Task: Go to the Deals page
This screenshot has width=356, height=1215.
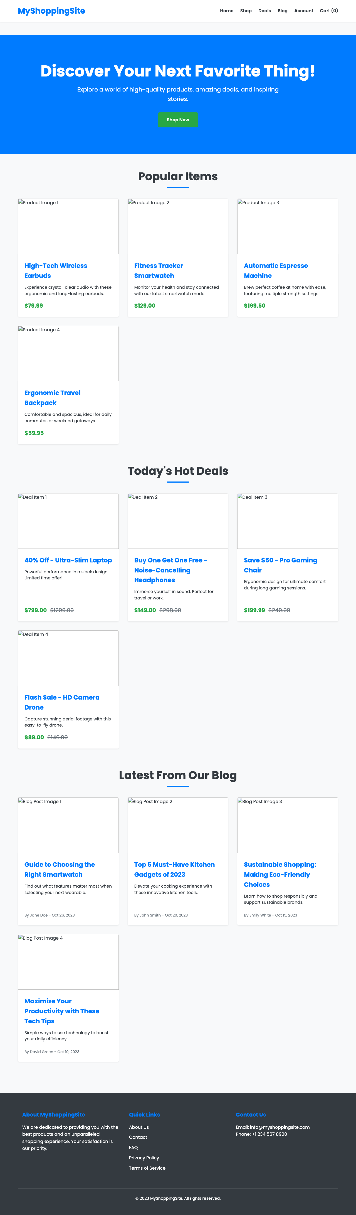Action: [264, 11]
